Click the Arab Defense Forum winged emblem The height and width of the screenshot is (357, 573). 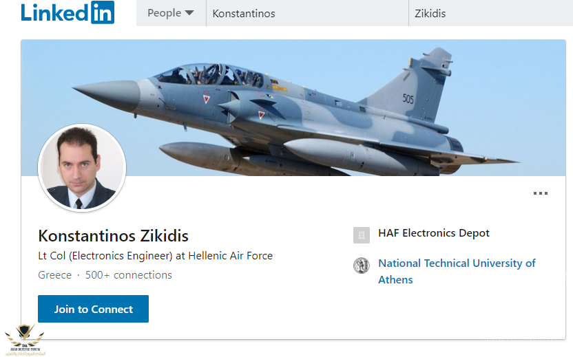24,336
